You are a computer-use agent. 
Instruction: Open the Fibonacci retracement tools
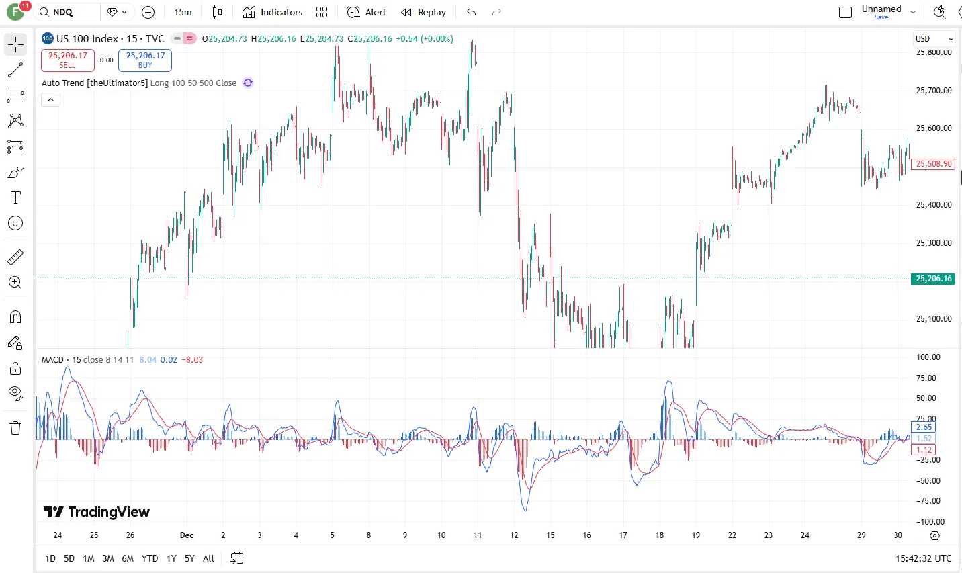(15, 95)
